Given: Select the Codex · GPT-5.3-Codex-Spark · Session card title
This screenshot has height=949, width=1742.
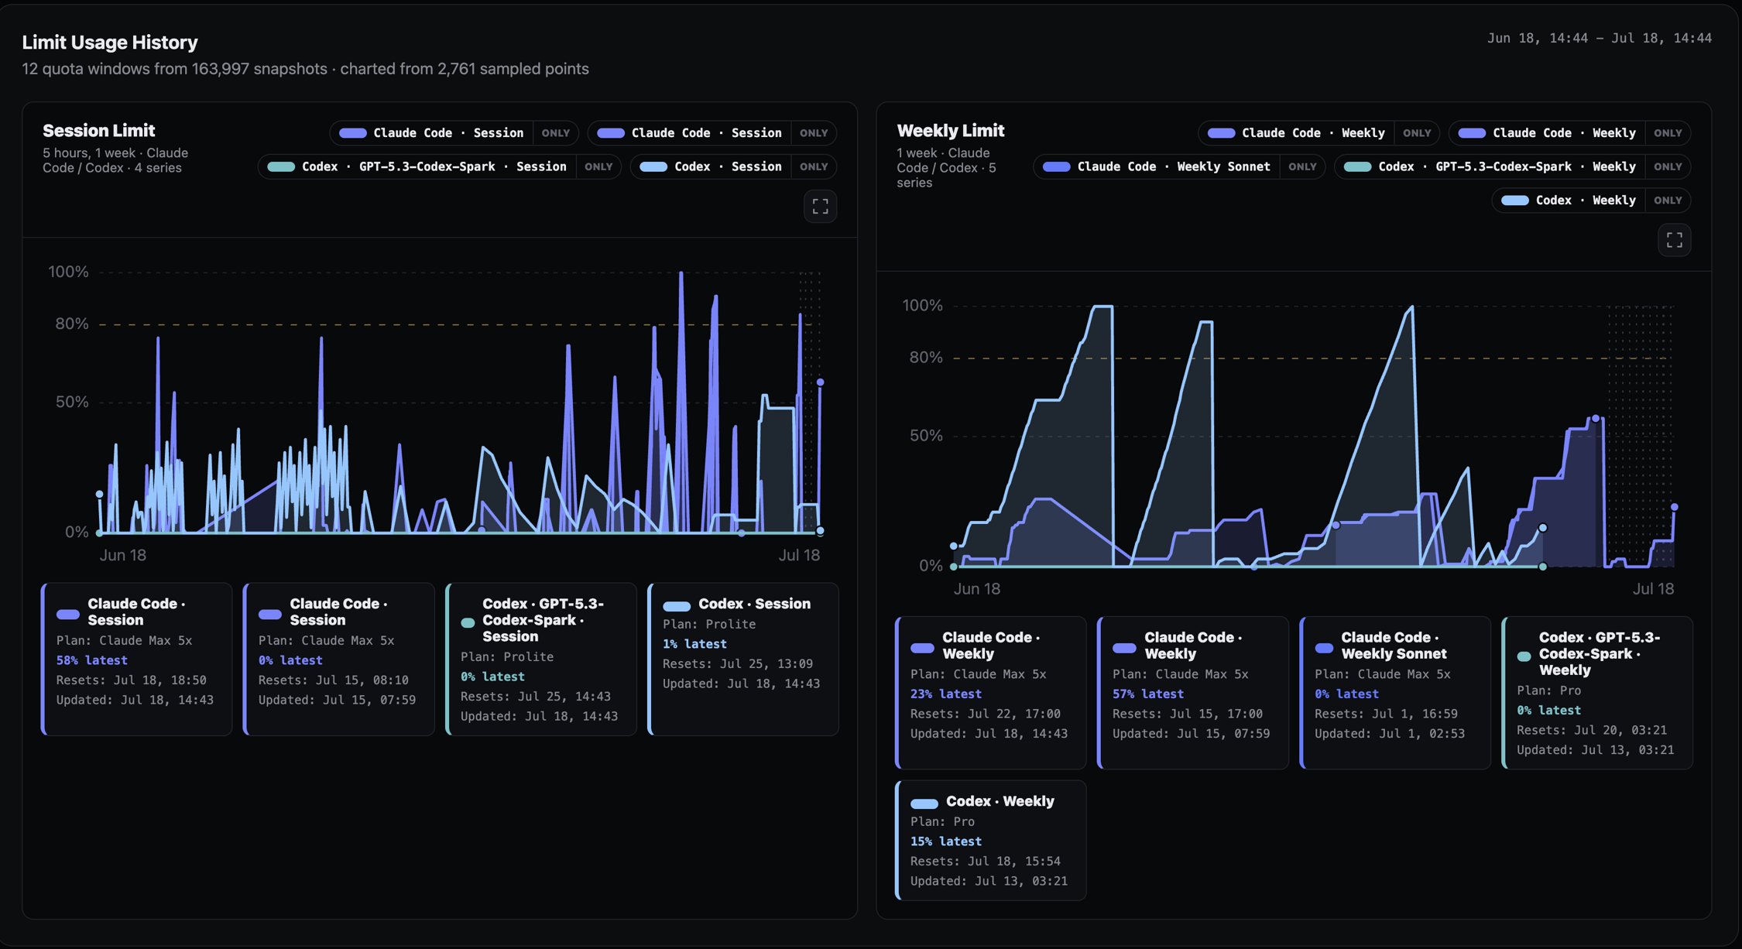Looking at the screenshot, I should tap(543, 620).
